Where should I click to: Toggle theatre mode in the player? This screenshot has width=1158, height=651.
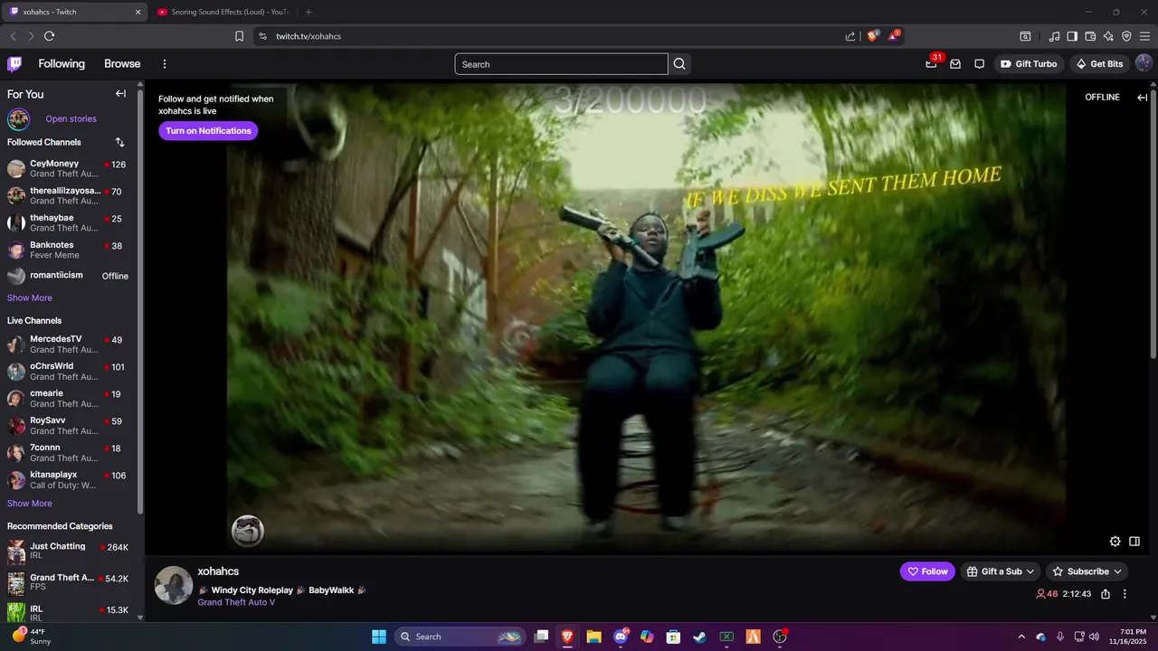[1134, 542]
